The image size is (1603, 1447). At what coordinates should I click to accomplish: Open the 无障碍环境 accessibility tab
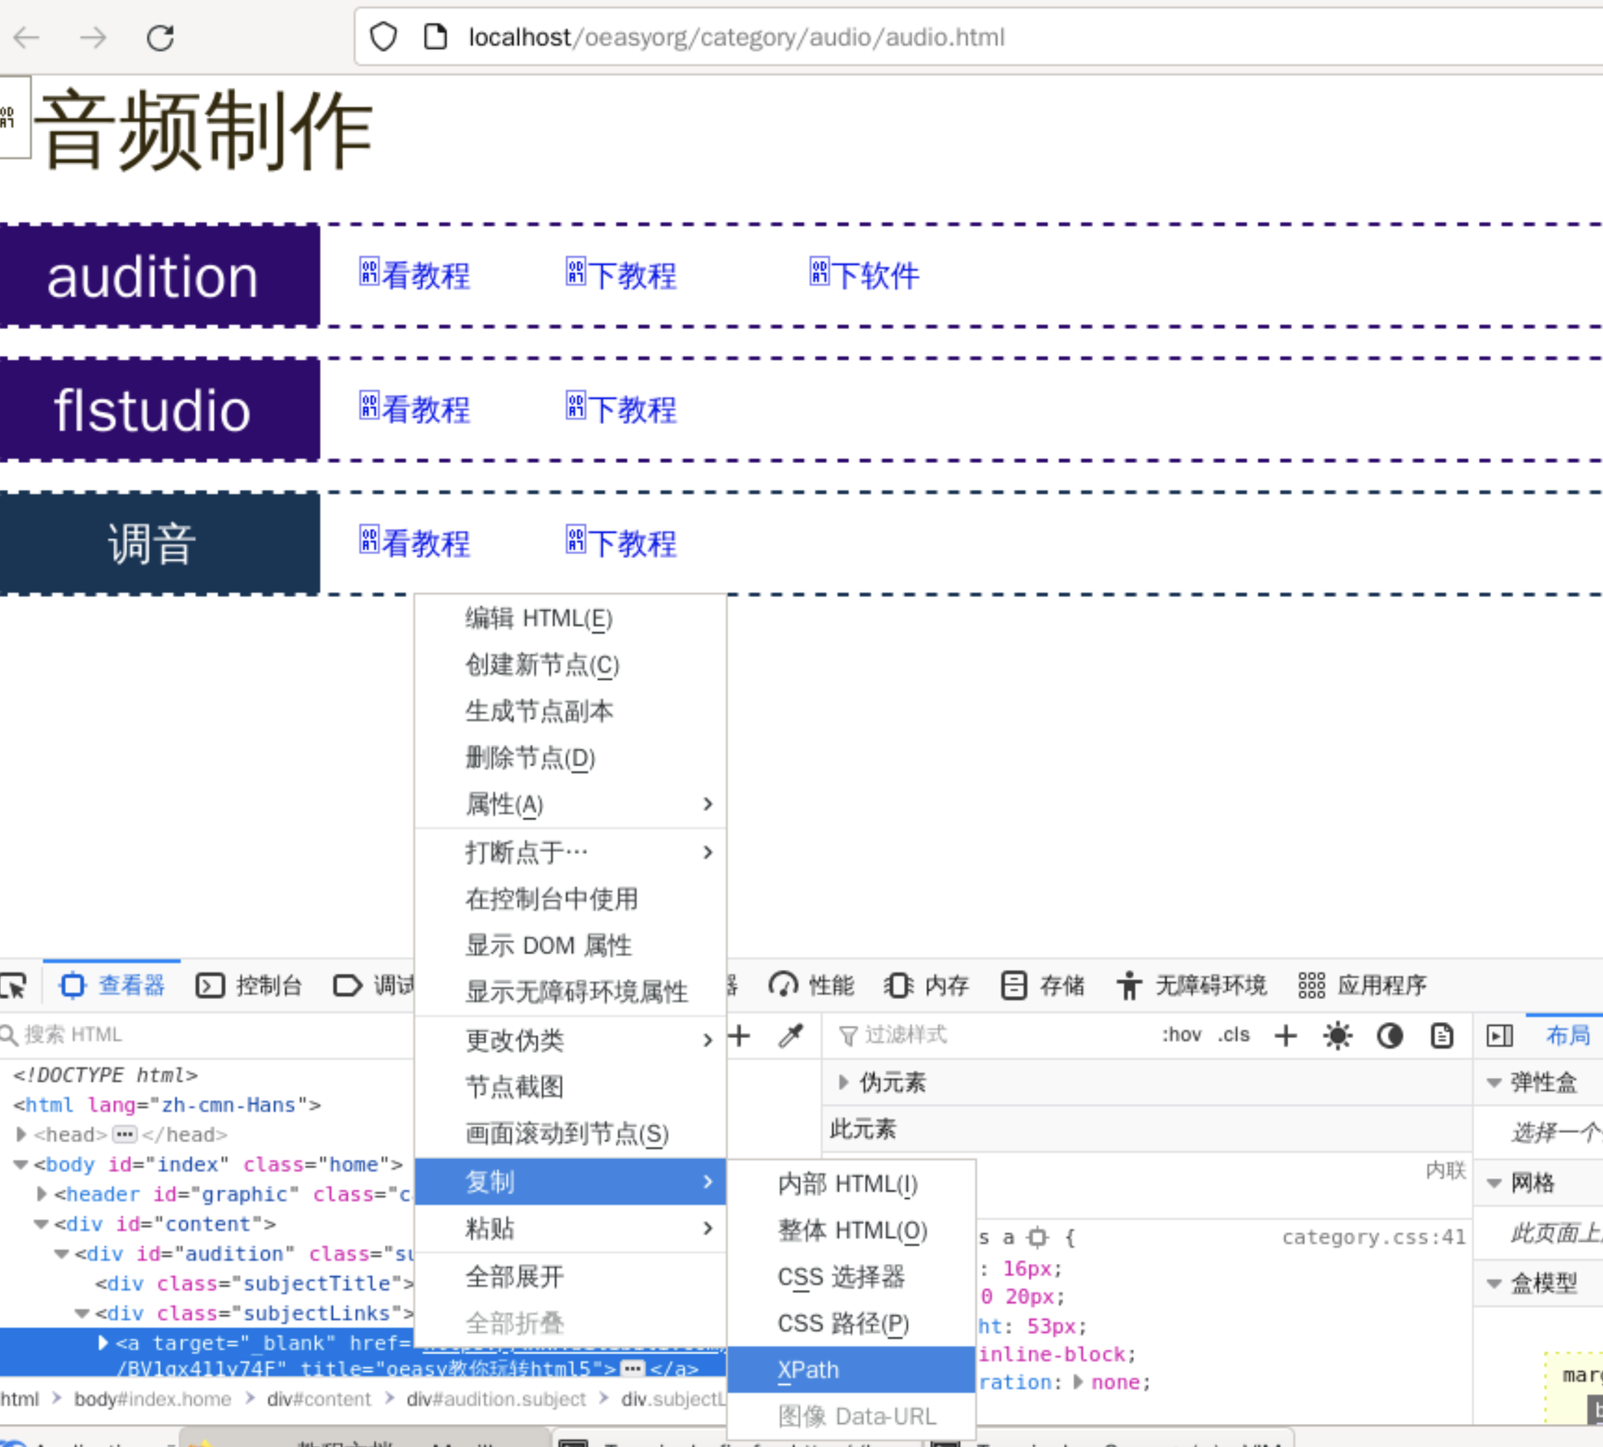click(x=1191, y=986)
